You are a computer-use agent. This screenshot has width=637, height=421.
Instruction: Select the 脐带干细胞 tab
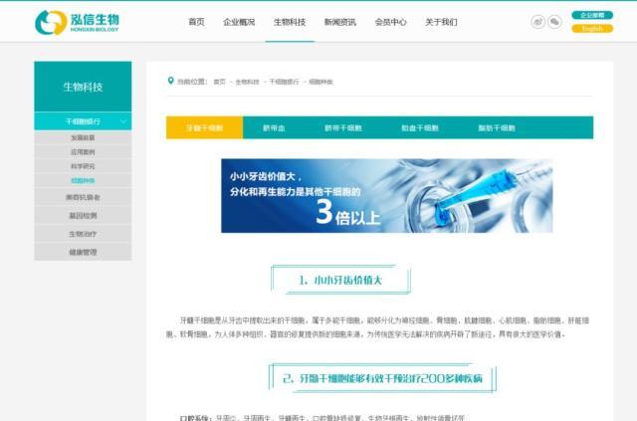[x=342, y=127]
